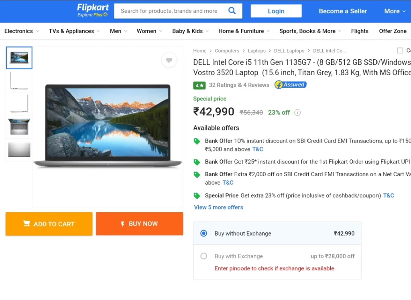Screen dimensions: 411x300
Task: Expand the More dropdown in header
Action: pos(395,11)
